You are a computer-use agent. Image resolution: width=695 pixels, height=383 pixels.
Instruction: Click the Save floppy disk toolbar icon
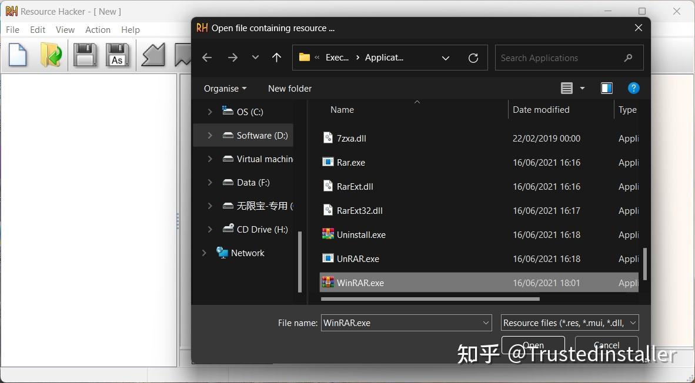(x=85, y=55)
